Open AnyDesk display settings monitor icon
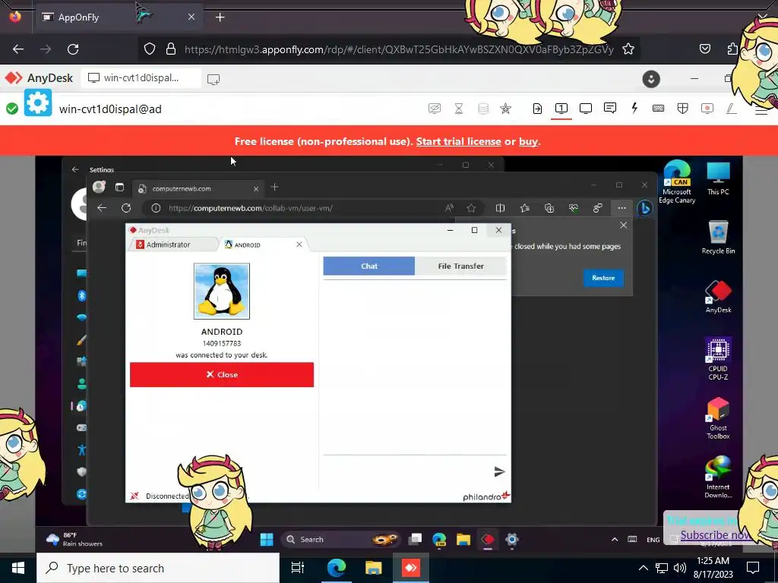This screenshot has width=778, height=583. (x=586, y=109)
